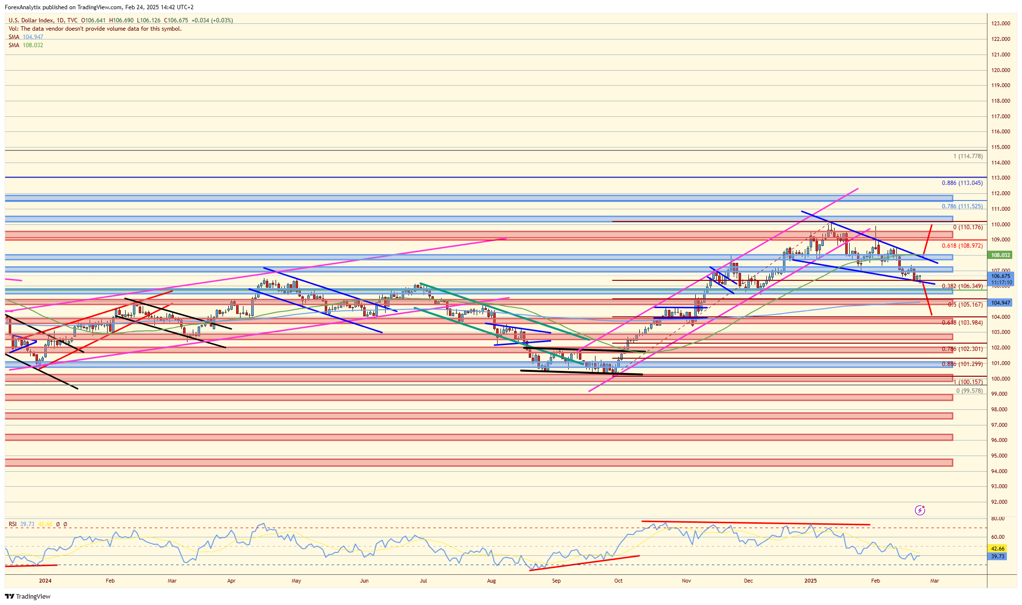Viewport: 1022px width, 605px height.
Task: Click the H106.690 high value
Action: 121,20
